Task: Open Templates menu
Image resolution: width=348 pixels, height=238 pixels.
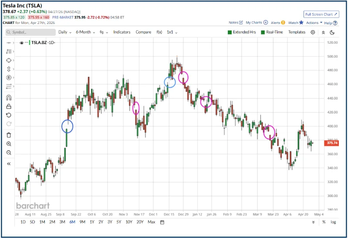Action: pos(297,32)
